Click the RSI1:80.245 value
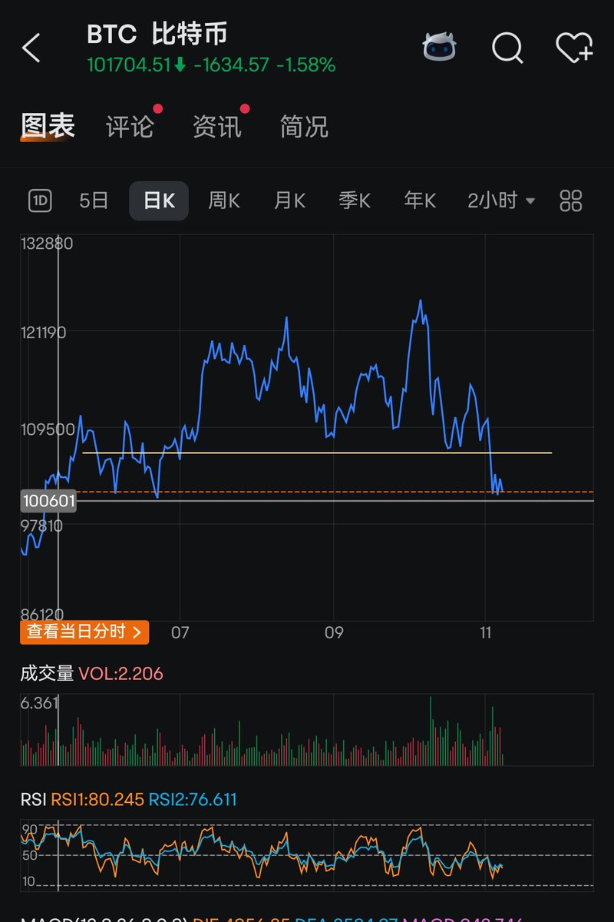 tap(97, 800)
